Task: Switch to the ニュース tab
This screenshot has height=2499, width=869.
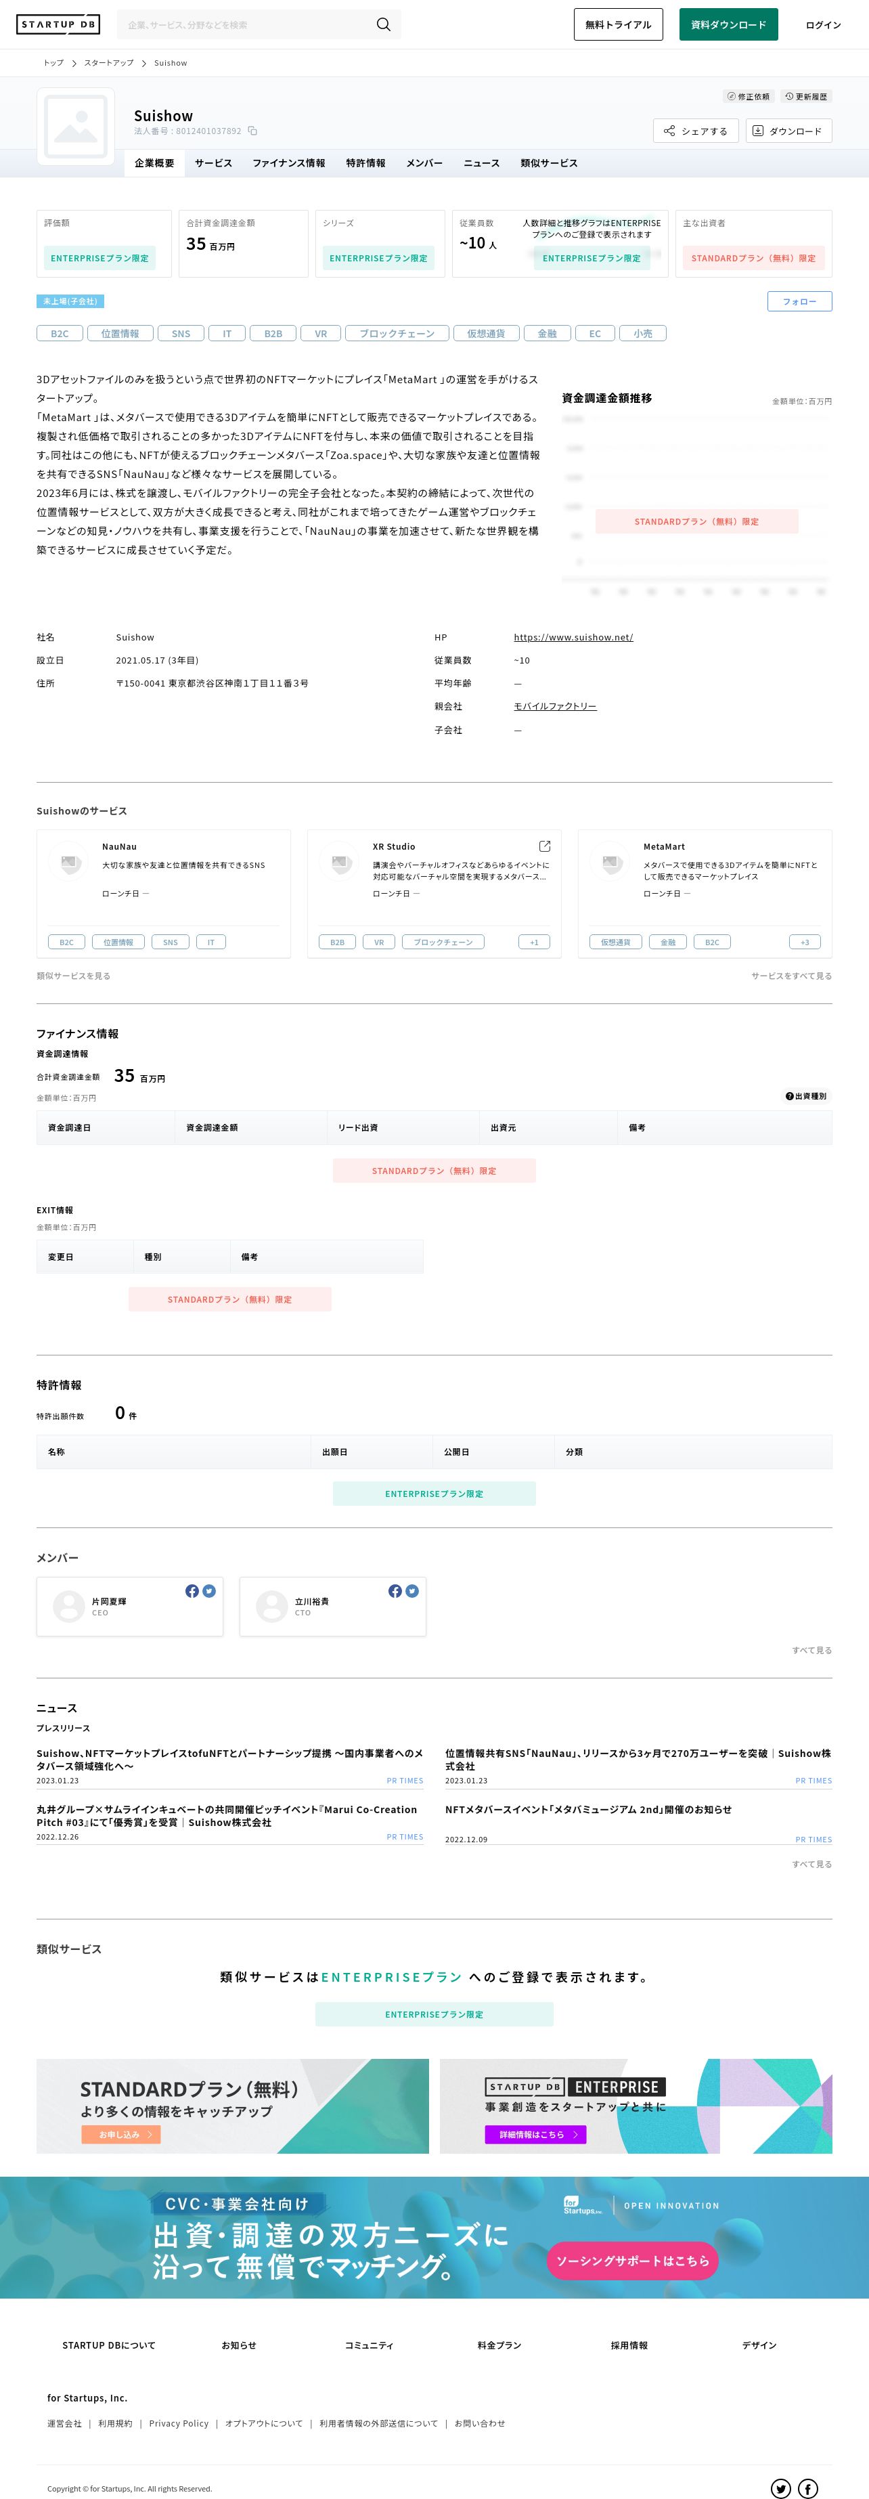Action: (x=481, y=163)
